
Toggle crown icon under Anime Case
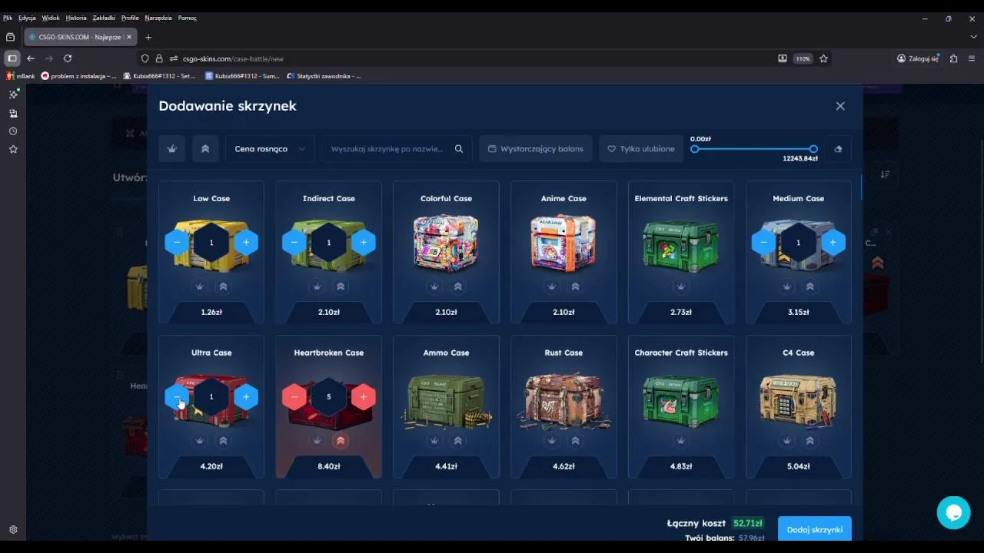tap(552, 286)
